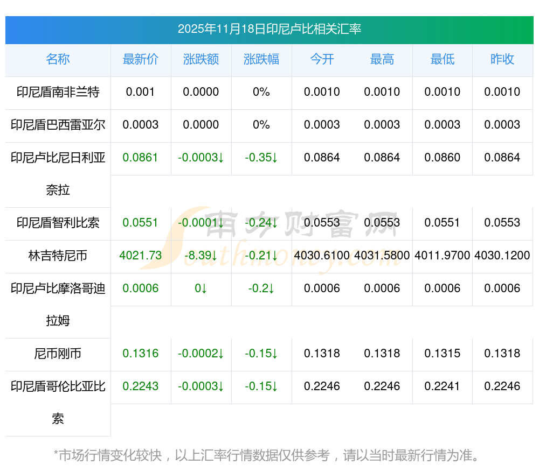
Task: Click the 印尼盾智利比索 row name
Action: (58, 223)
